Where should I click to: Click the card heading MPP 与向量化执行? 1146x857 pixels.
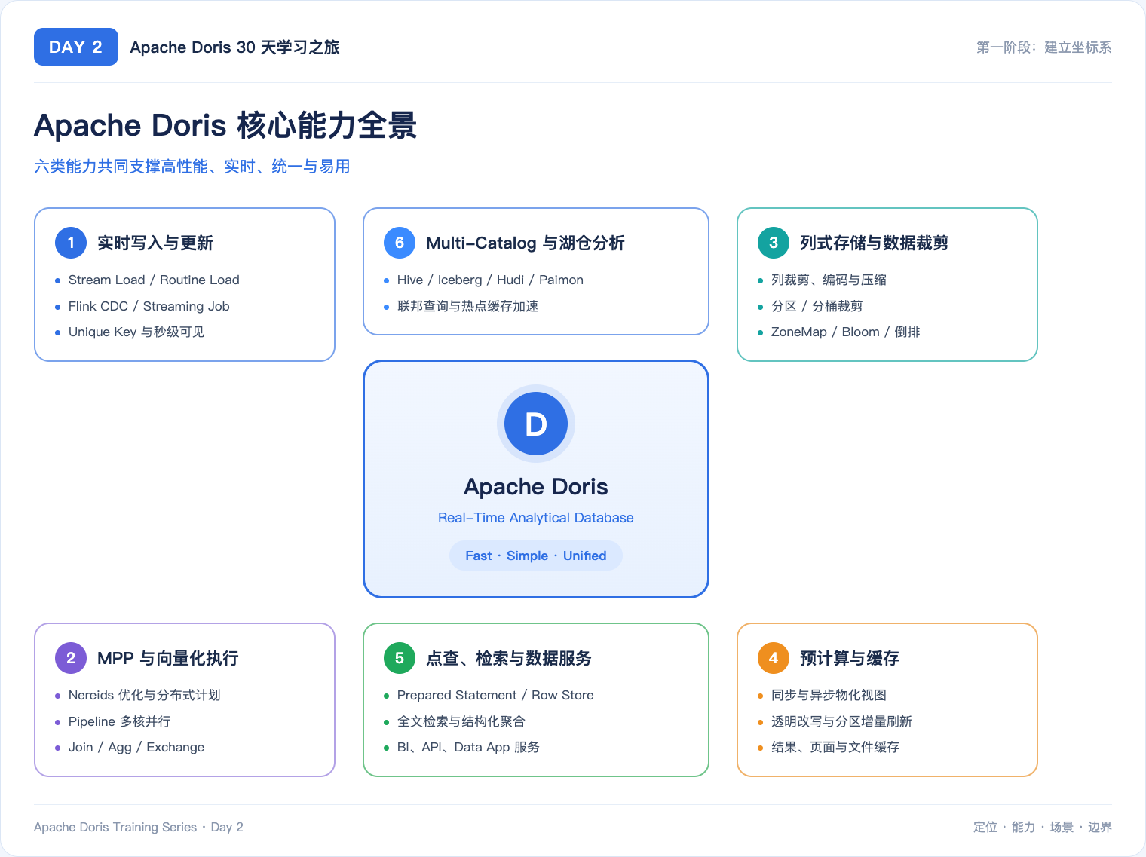[168, 658]
